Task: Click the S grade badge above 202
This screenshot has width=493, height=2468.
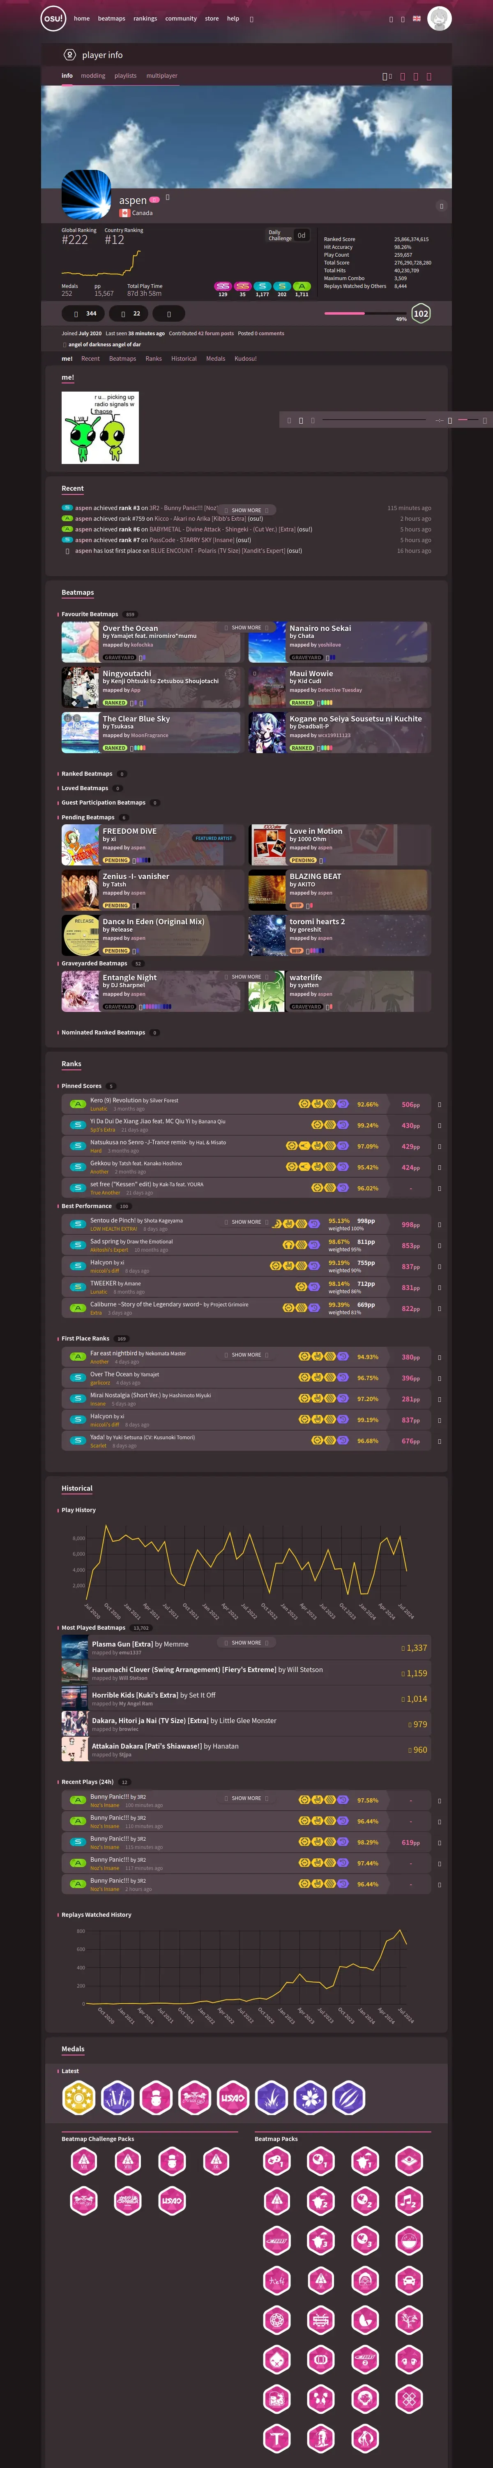Action: [281, 285]
